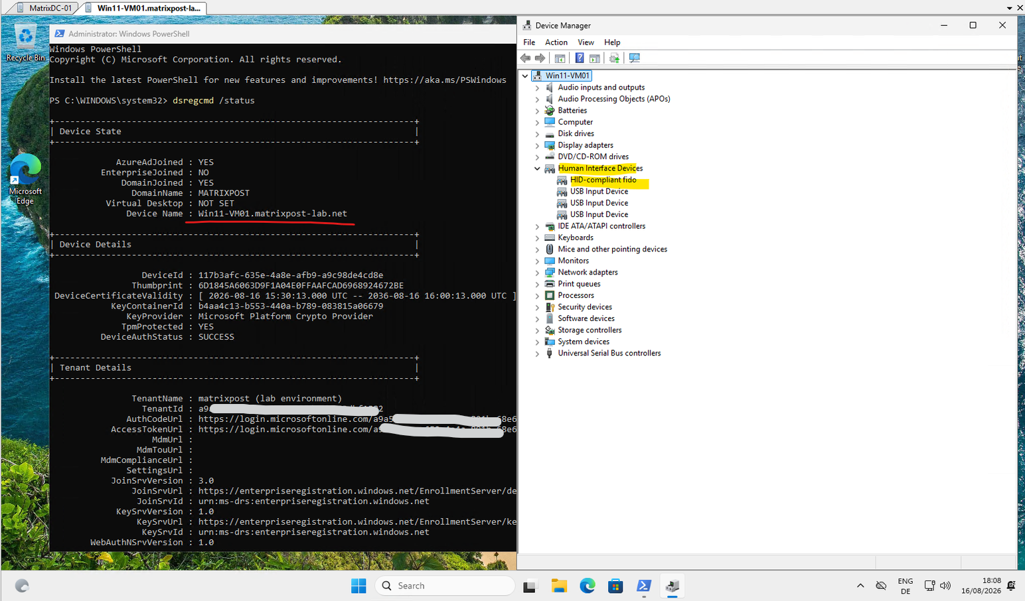This screenshot has height=601, width=1025.
Task: Select the HID-compliant fido device
Action: 603,180
